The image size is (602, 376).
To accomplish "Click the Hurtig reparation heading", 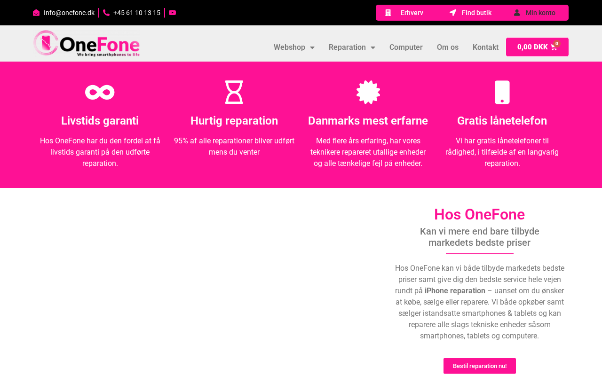I will click(x=234, y=121).
